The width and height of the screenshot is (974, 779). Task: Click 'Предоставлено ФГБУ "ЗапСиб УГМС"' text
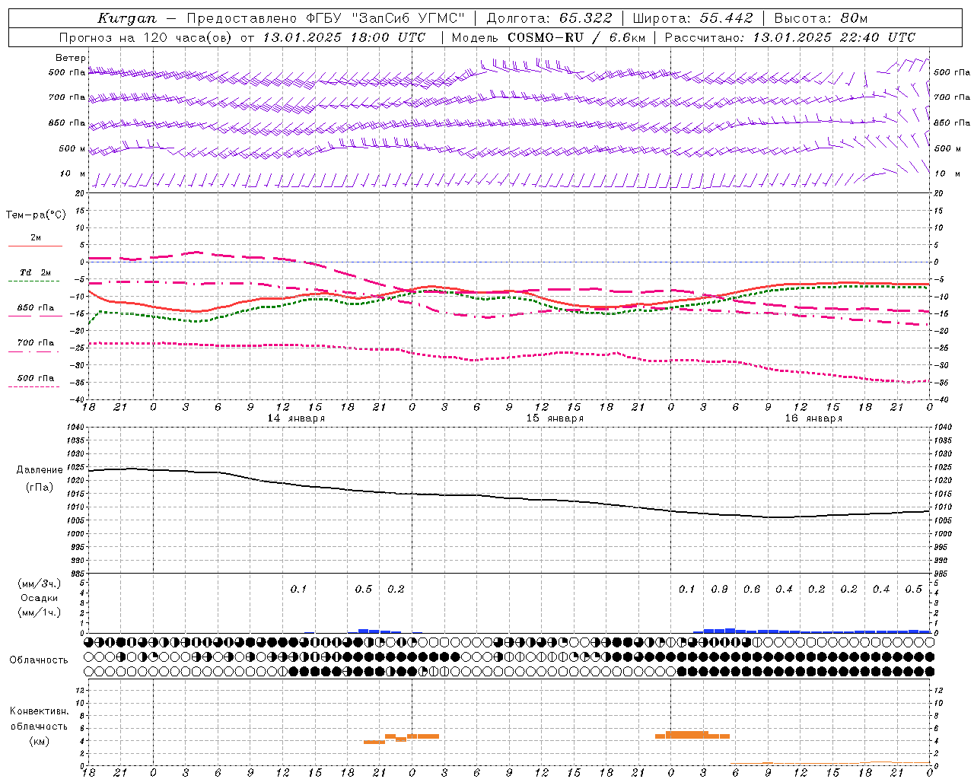325,18
